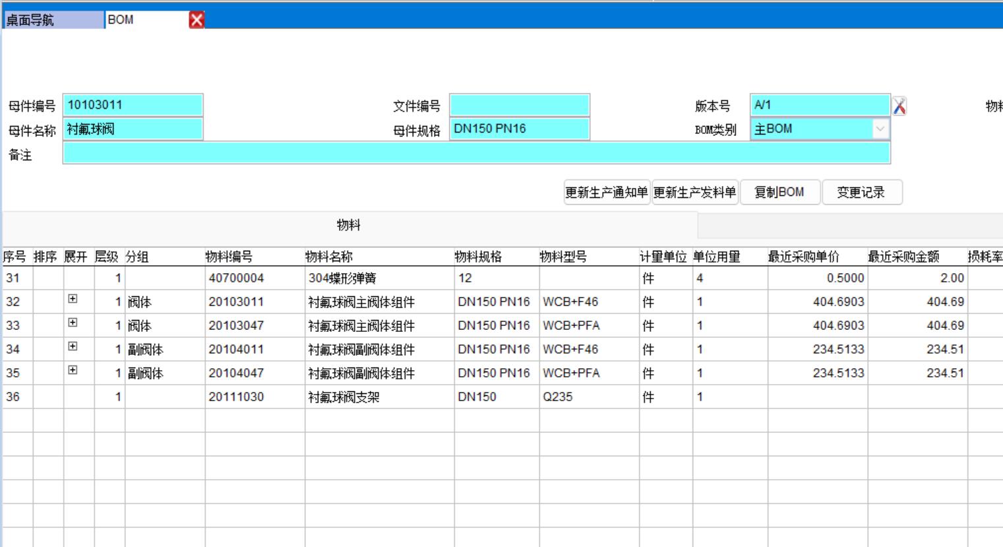Switch to the 桌面导航 tab
Viewport: 1003px width, 547px height.
53,20
